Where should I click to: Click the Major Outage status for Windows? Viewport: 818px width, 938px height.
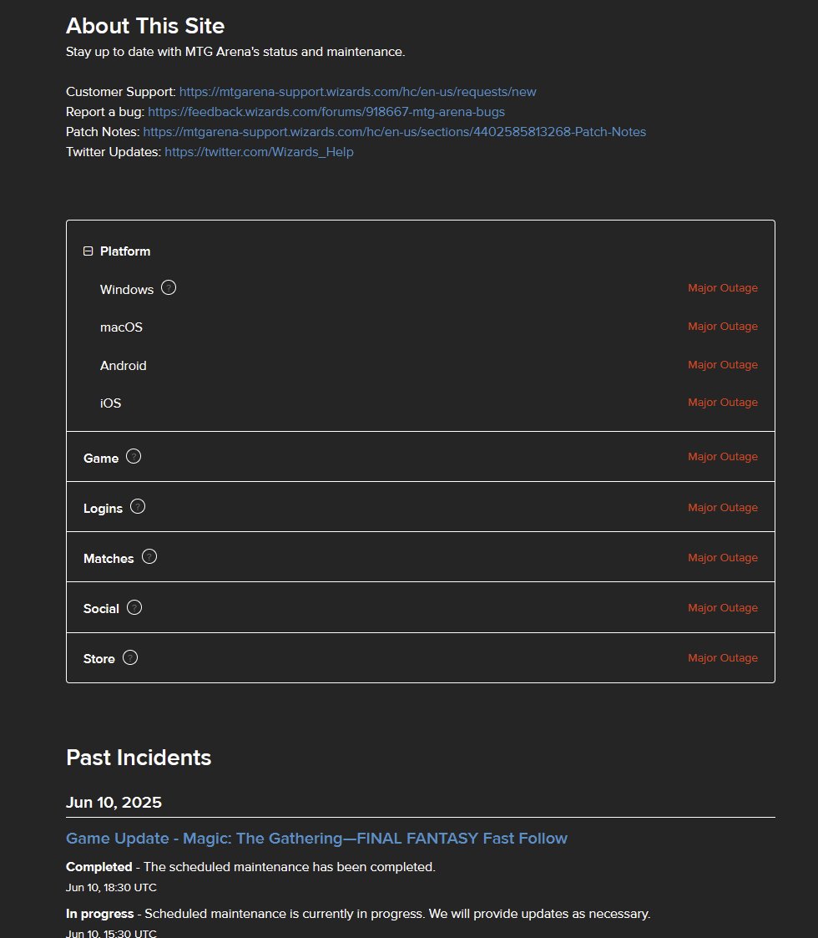tap(722, 287)
